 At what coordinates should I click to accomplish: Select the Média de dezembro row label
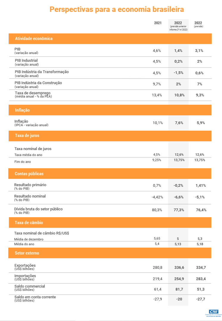point(29,239)
